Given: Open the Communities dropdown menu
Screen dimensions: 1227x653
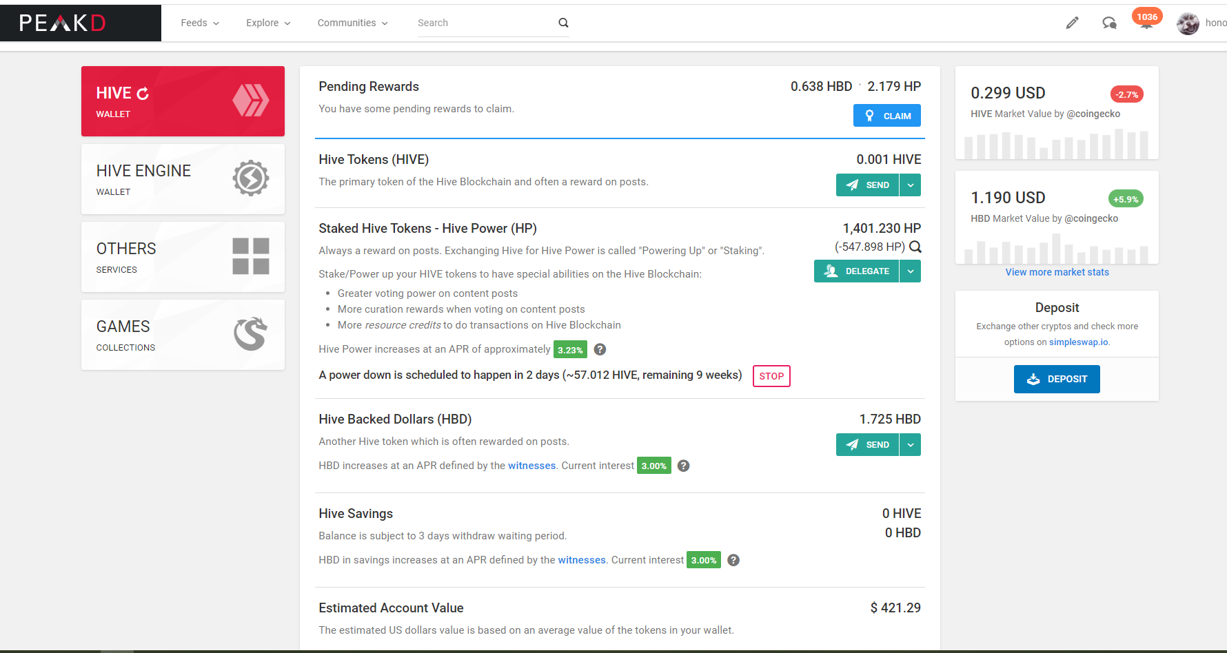Looking at the screenshot, I should click(352, 23).
